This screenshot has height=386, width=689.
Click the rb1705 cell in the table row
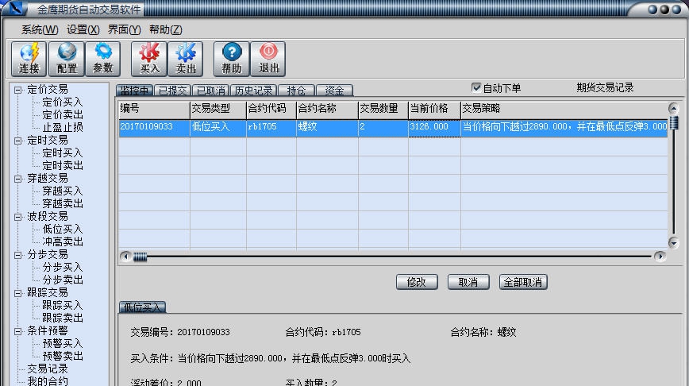coord(271,128)
